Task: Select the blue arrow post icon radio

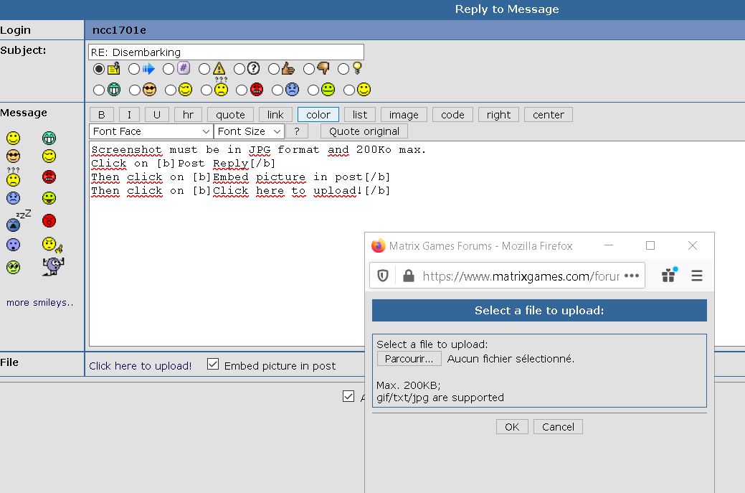Action: (x=134, y=69)
